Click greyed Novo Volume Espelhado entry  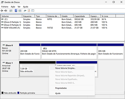(x=72, y=79)
